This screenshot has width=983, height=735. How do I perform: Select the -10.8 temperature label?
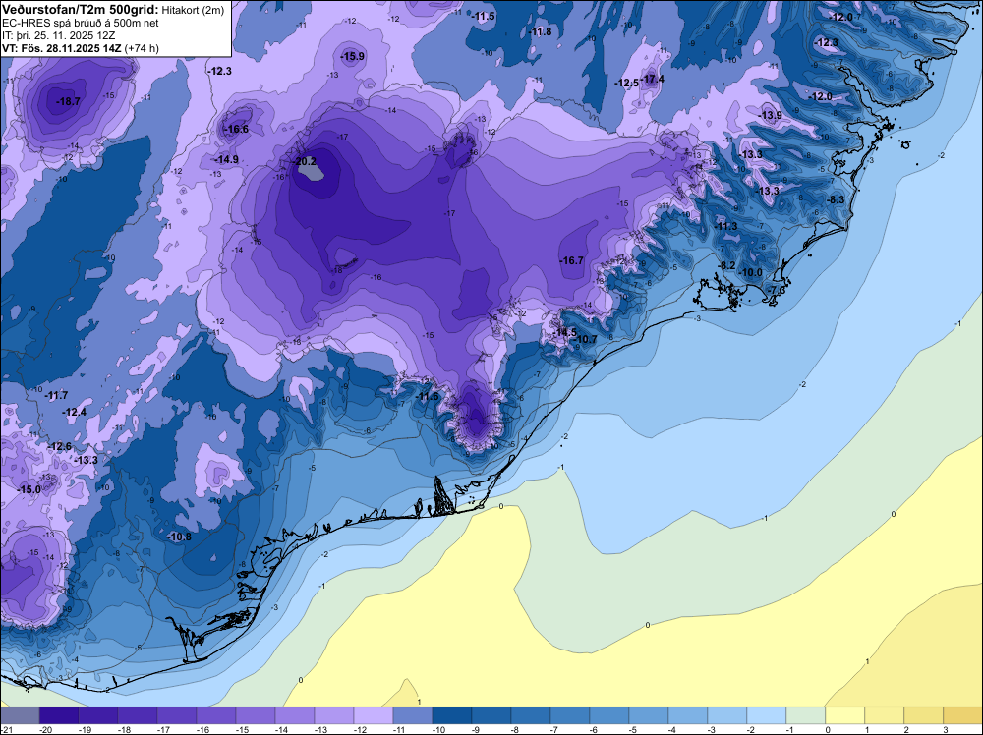(180, 537)
